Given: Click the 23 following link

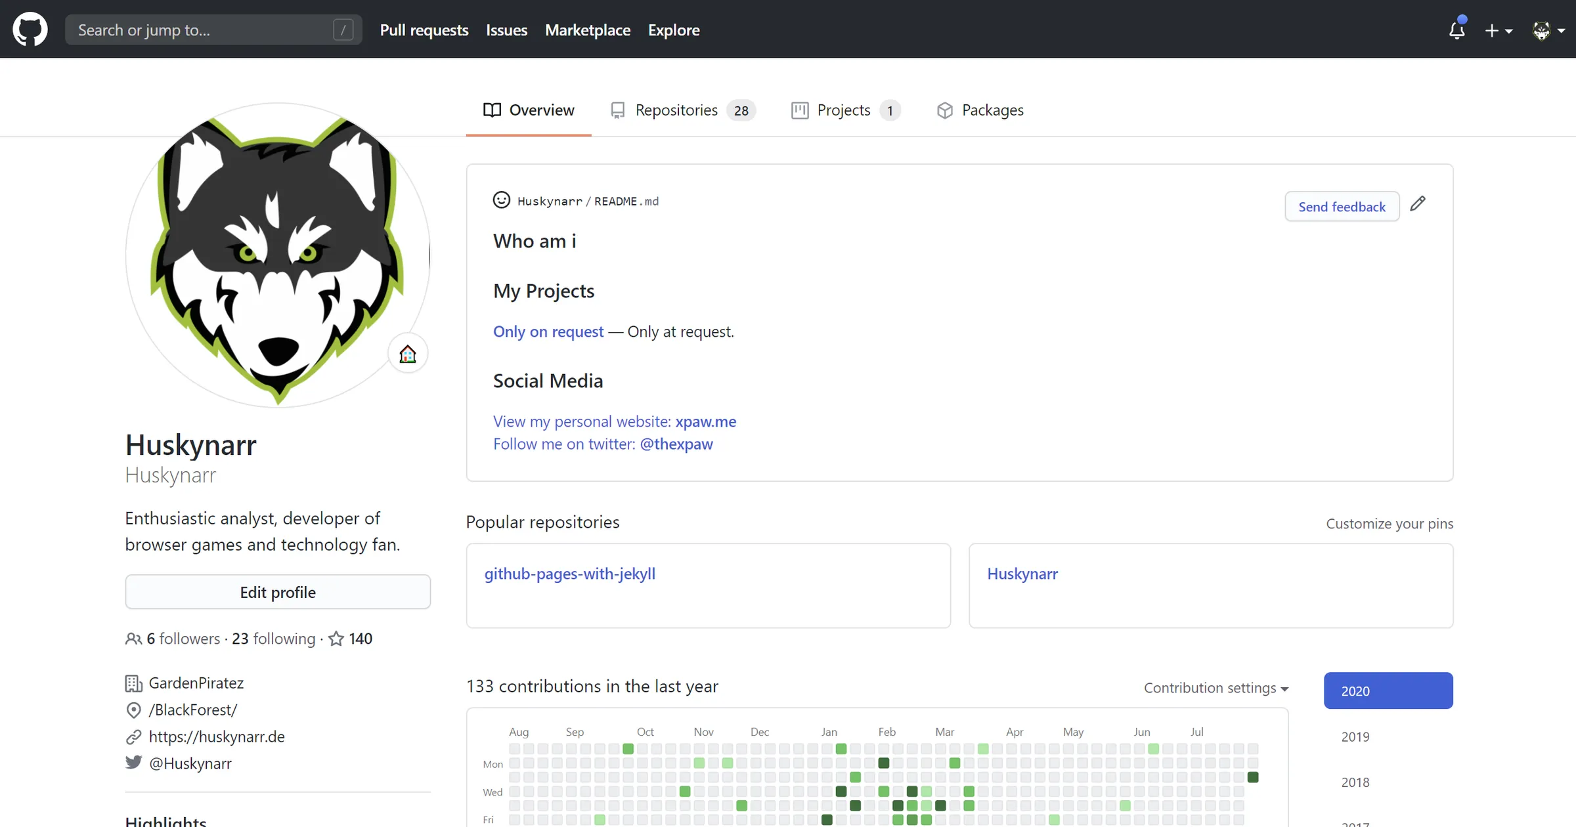Looking at the screenshot, I should [274, 639].
